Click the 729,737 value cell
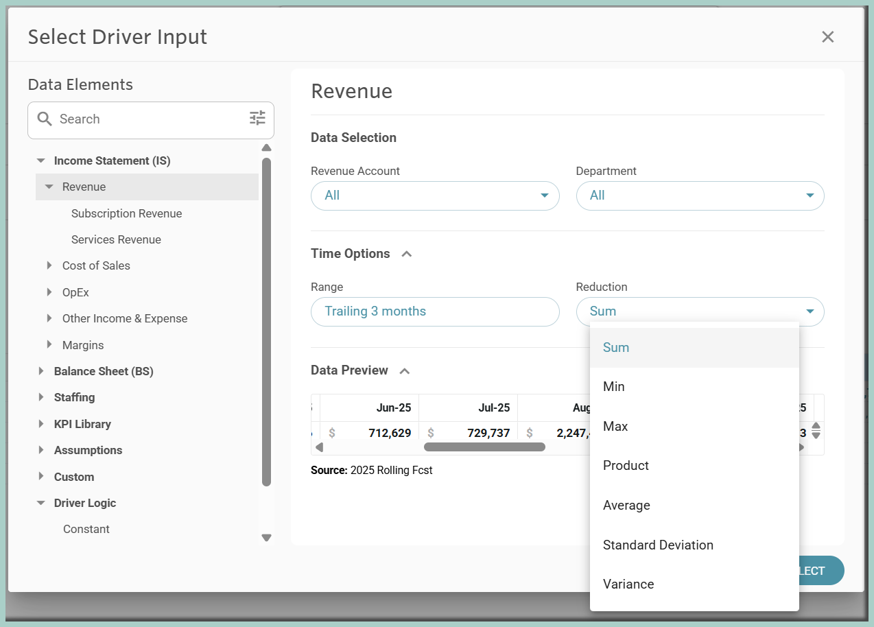Viewport: 874px width, 627px height. (468, 433)
